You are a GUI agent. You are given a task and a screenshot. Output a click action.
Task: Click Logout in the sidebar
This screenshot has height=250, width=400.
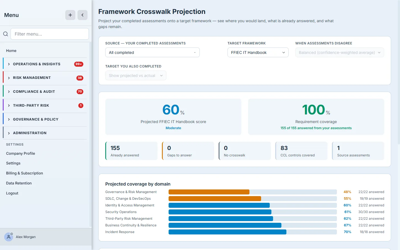[x=12, y=193]
